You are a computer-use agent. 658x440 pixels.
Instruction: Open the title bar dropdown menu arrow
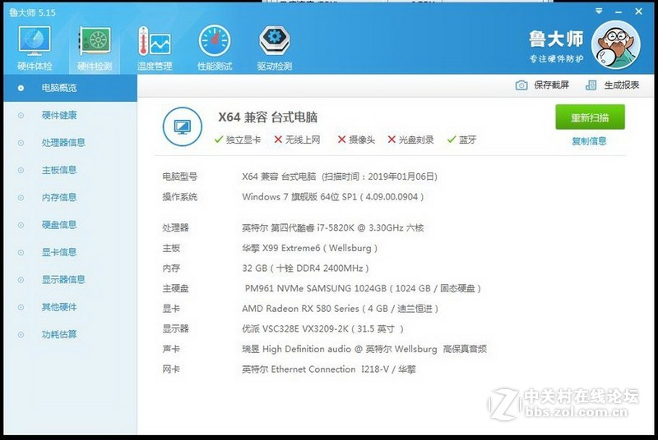[x=599, y=11]
